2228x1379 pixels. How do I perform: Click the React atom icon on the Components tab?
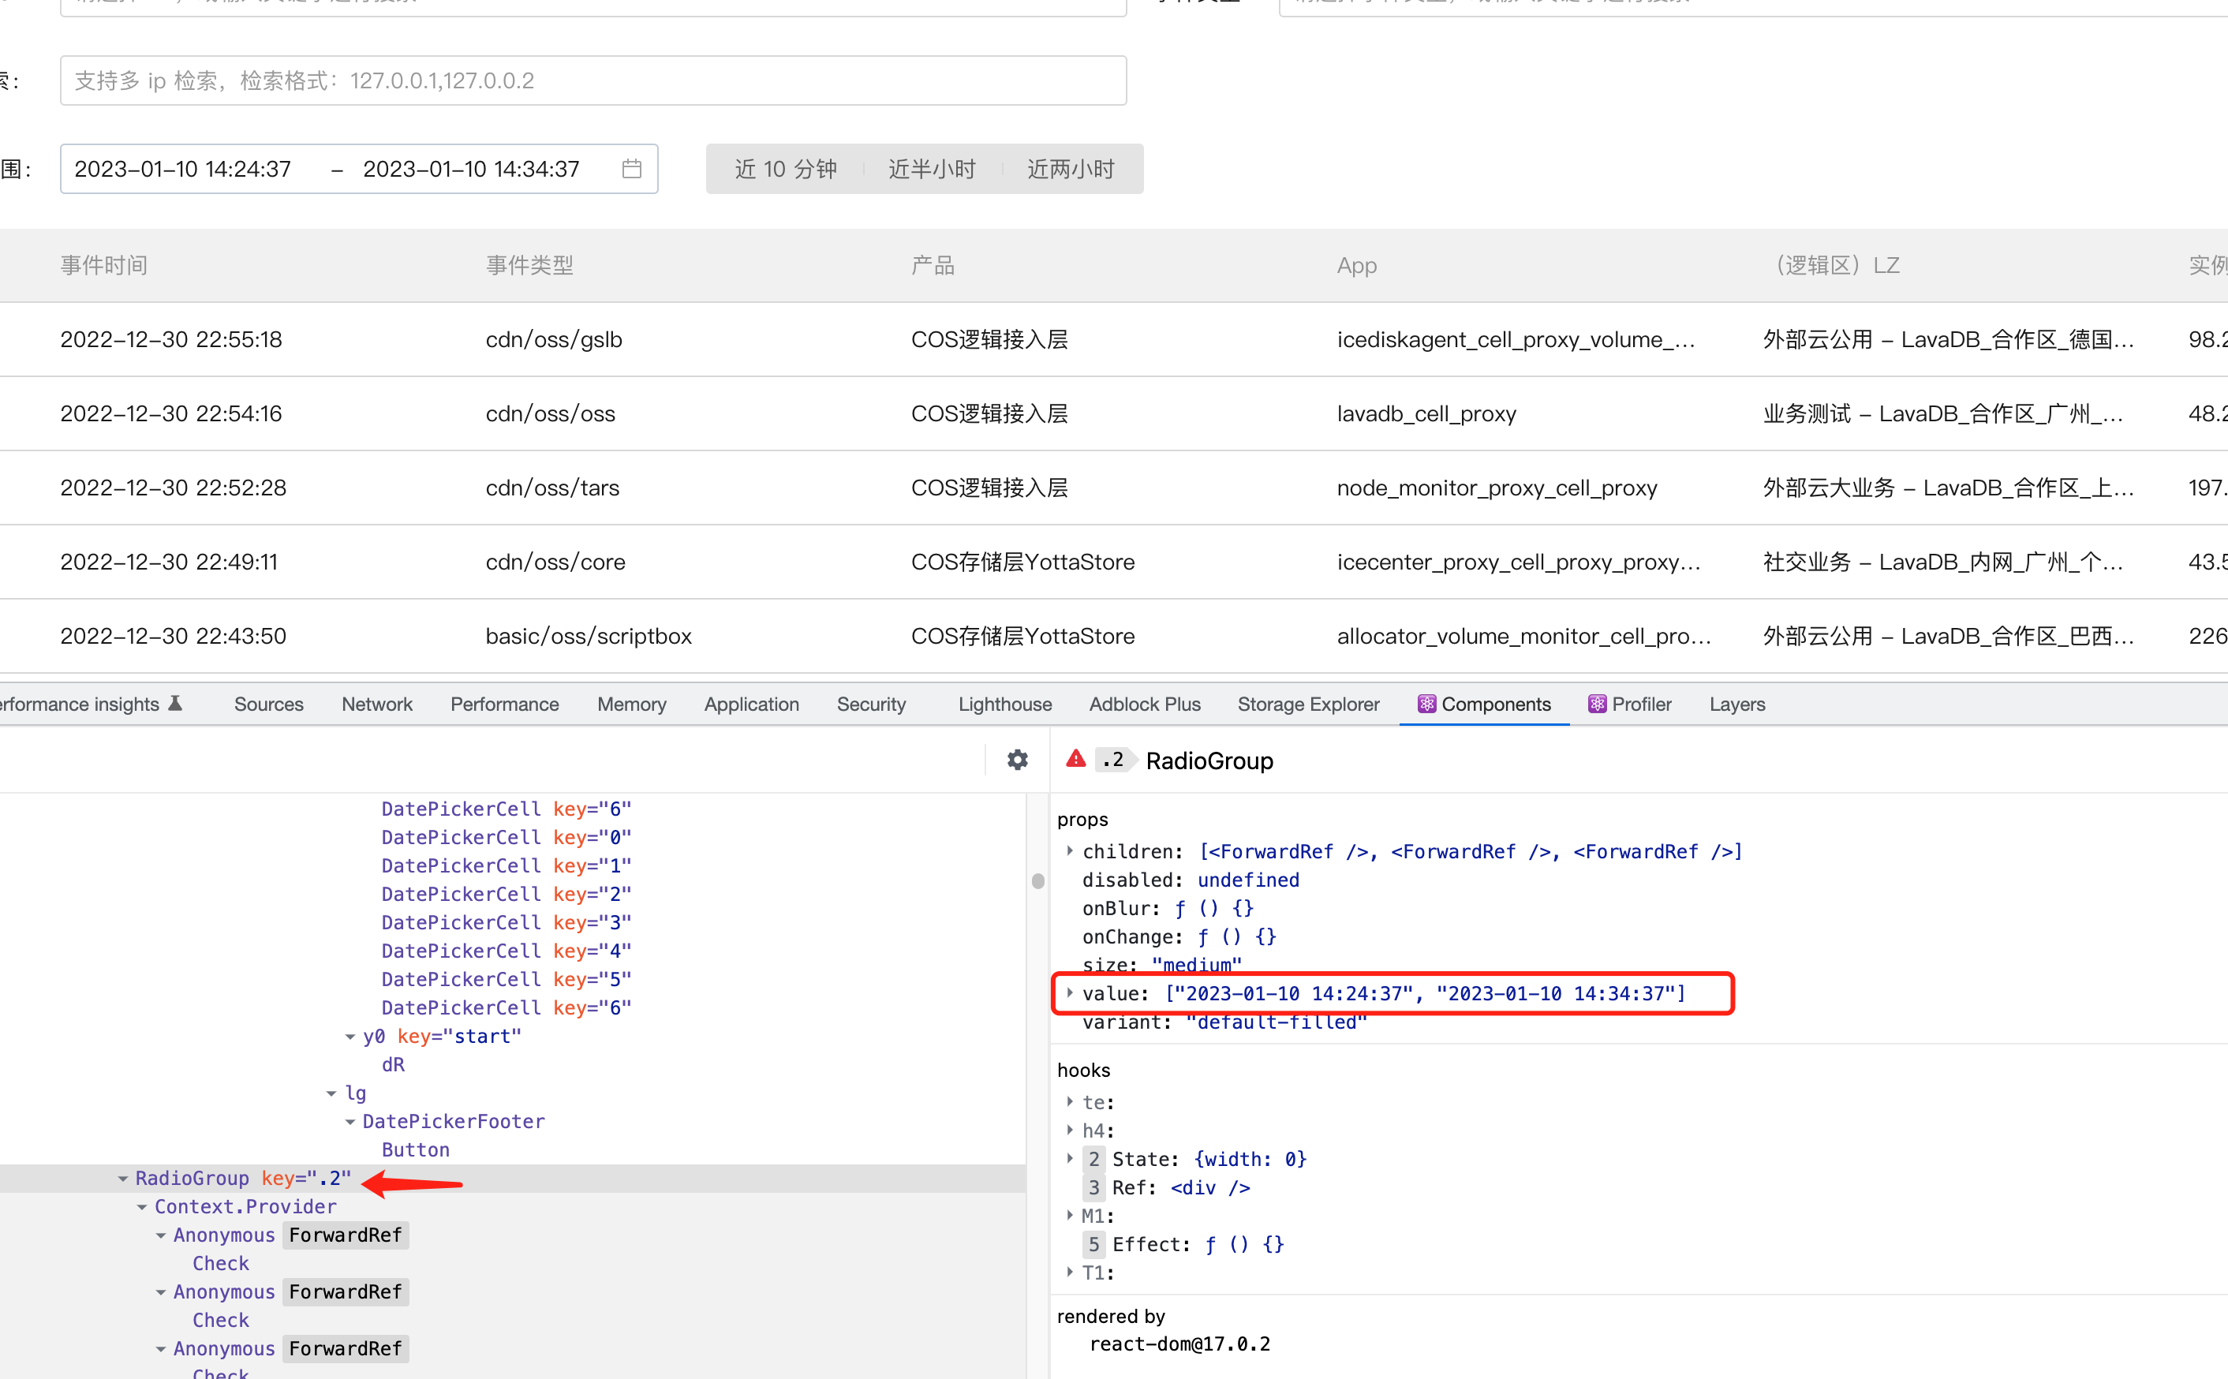pos(1427,703)
